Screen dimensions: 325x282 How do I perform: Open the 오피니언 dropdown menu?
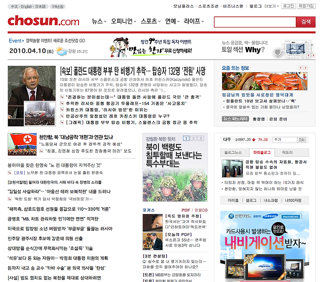pos(124,21)
